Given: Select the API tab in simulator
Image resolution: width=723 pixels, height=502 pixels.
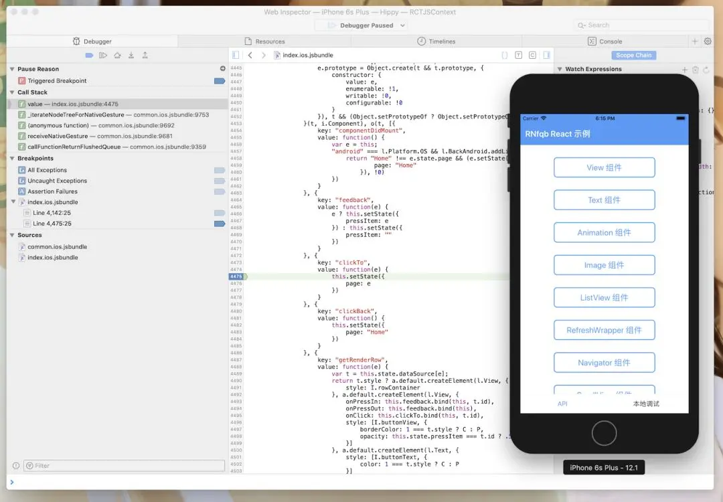Looking at the screenshot, I should point(562,404).
